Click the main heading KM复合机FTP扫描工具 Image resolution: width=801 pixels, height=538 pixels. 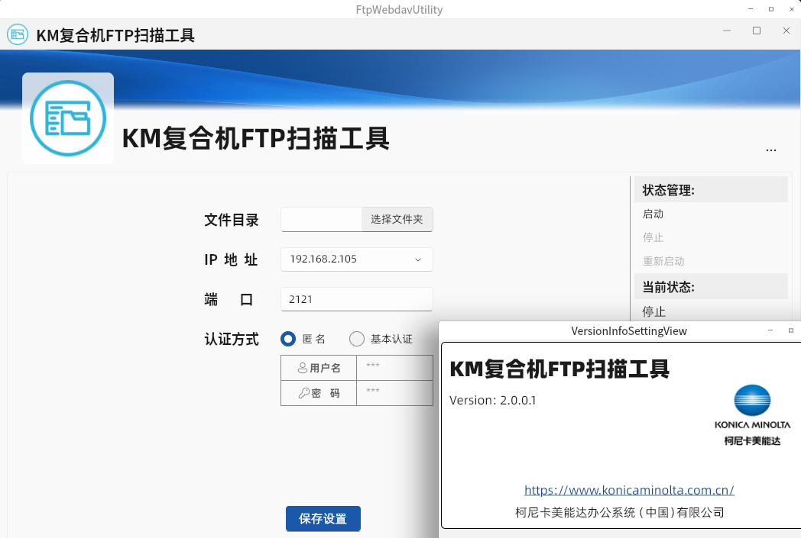[256, 138]
